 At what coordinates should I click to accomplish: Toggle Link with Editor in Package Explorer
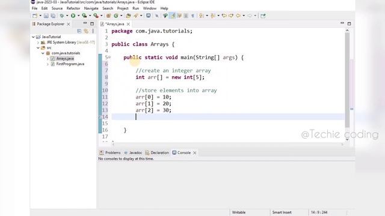(x=86, y=31)
